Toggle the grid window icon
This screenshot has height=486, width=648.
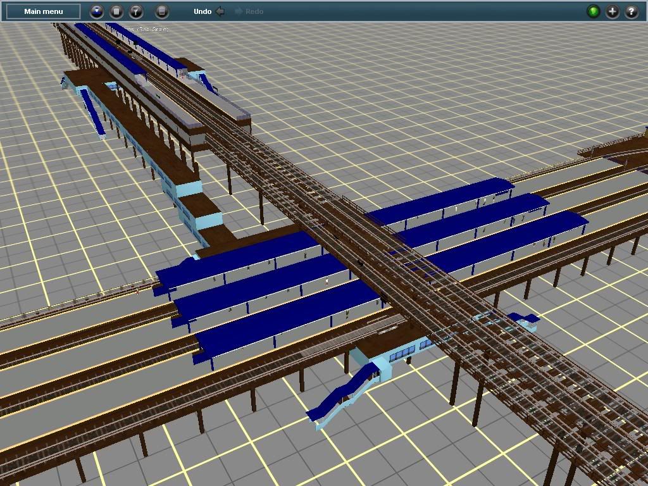pos(162,11)
